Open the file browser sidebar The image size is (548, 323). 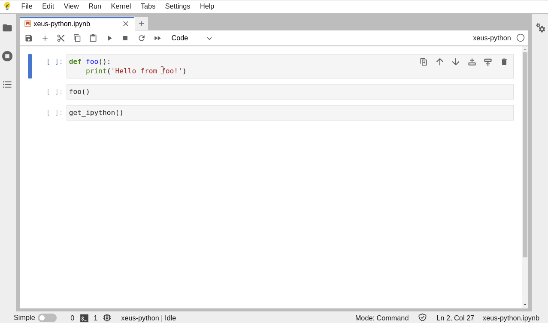[7, 28]
